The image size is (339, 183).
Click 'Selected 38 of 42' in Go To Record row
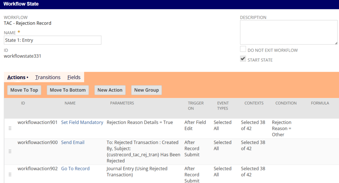pos(253,171)
